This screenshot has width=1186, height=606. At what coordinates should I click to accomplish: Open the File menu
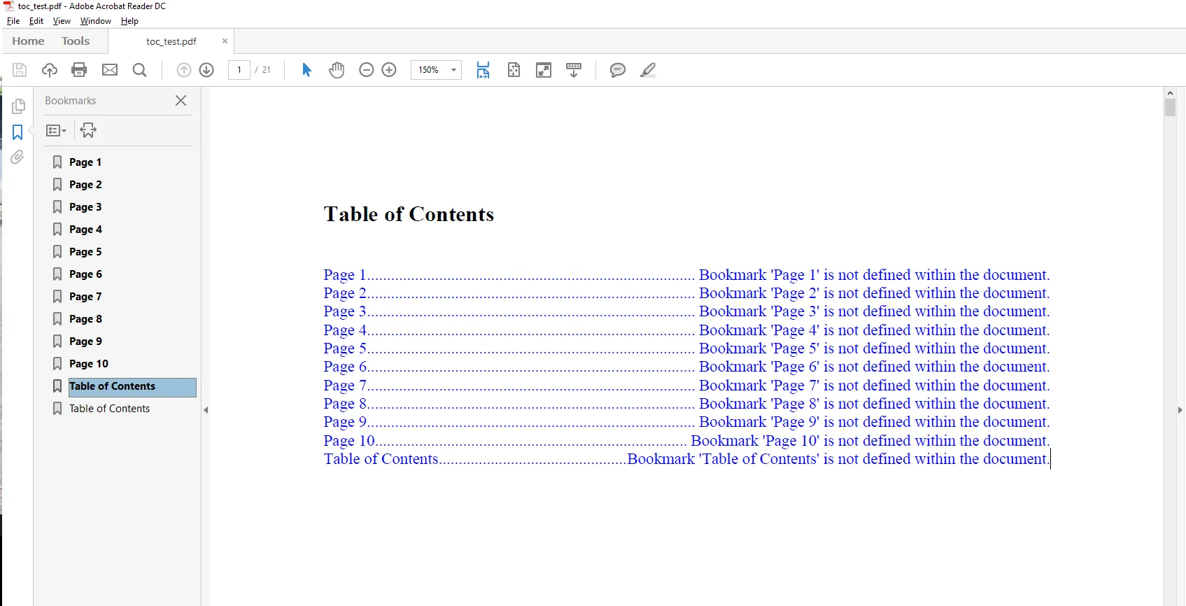tap(13, 21)
